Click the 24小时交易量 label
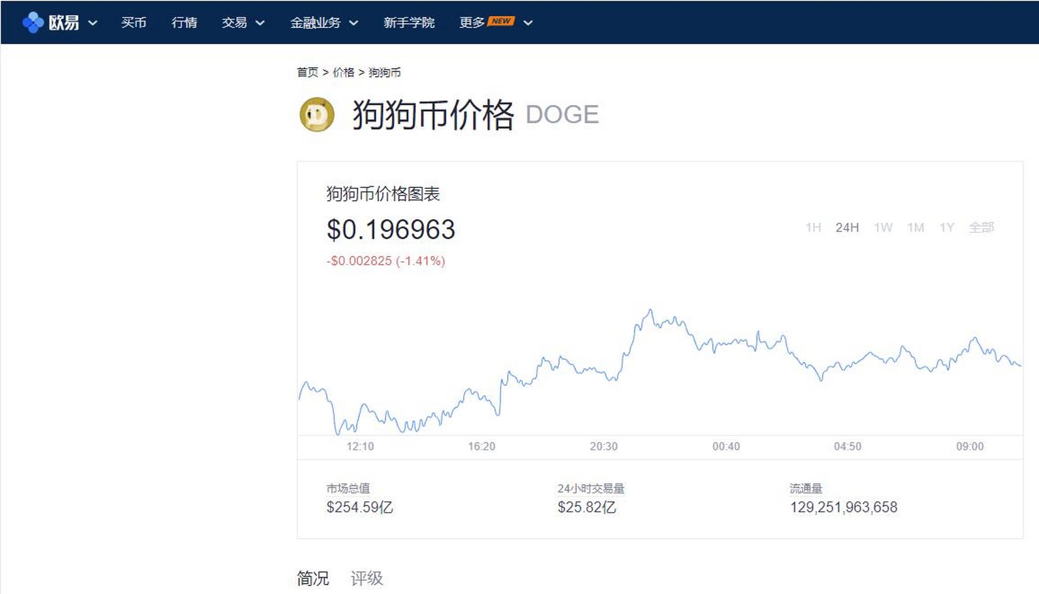 coord(591,488)
